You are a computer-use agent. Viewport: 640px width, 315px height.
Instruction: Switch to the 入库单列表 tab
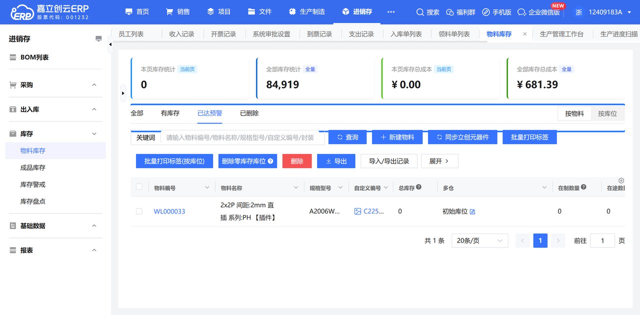[406, 34]
